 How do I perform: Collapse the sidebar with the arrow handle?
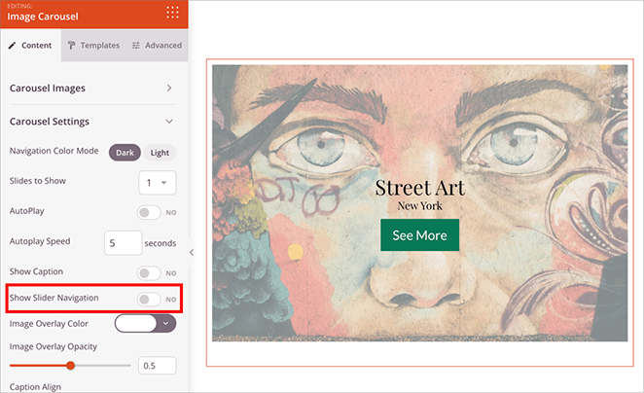pyautogui.click(x=192, y=252)
